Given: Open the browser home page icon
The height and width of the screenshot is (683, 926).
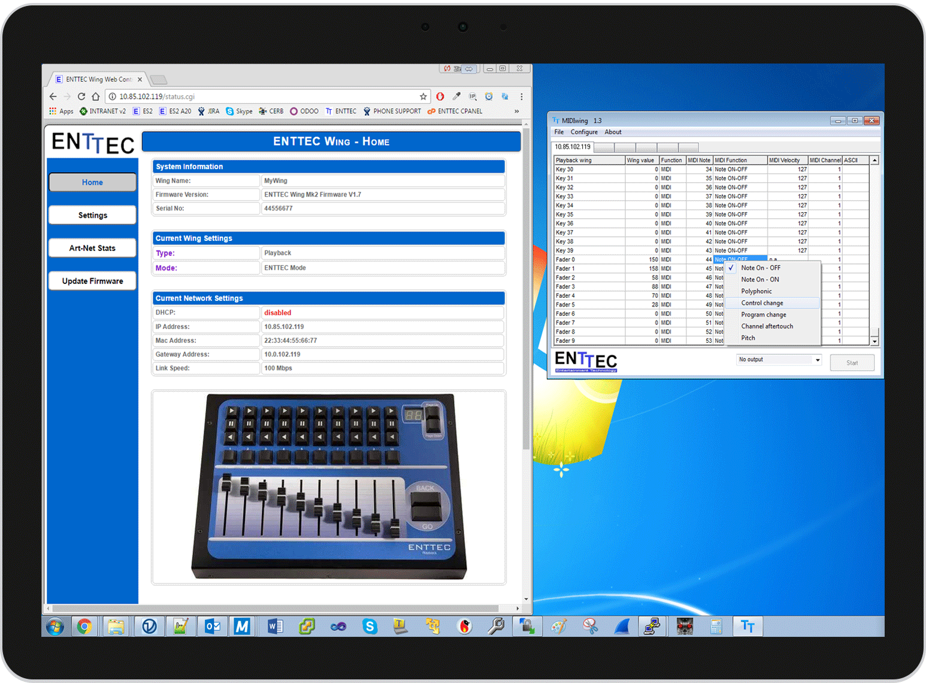Looking at the screenshot, I should [95, 96].
